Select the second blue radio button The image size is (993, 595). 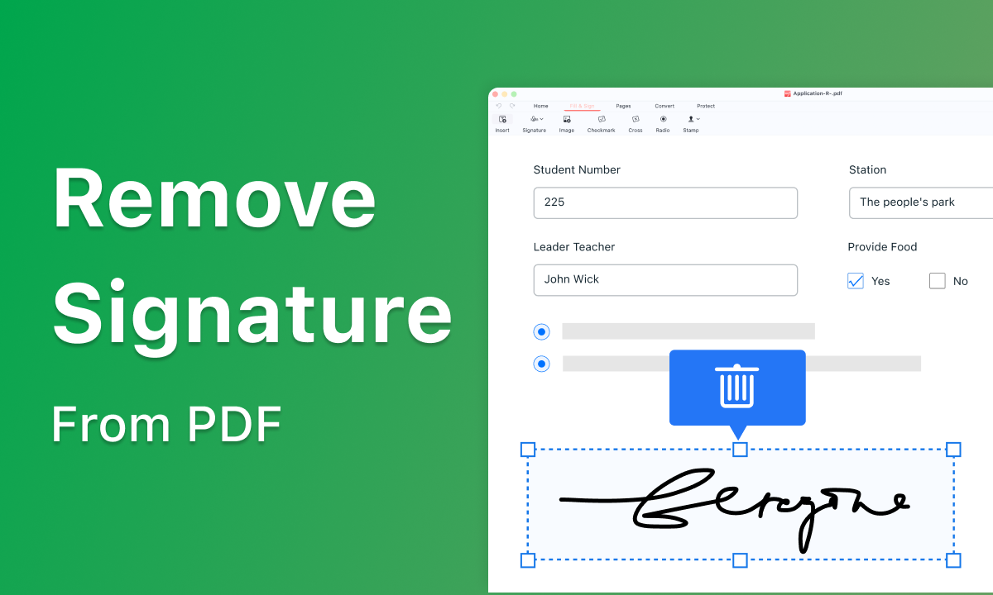(541, 364)
